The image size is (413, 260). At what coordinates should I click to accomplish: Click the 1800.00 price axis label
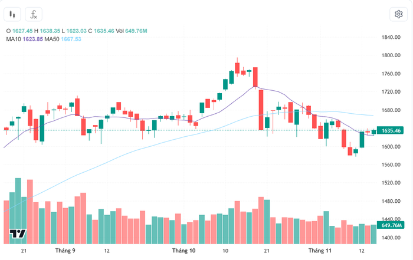(391, 55)
